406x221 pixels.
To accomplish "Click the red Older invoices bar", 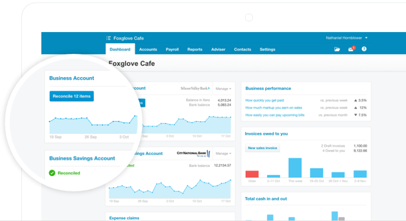I will pos(252,174).
